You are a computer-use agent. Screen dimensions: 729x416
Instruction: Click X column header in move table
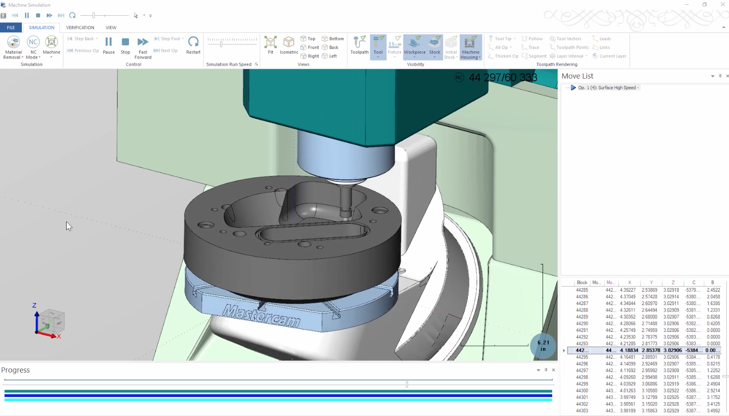pyautogui.click(x=630, y=282)
